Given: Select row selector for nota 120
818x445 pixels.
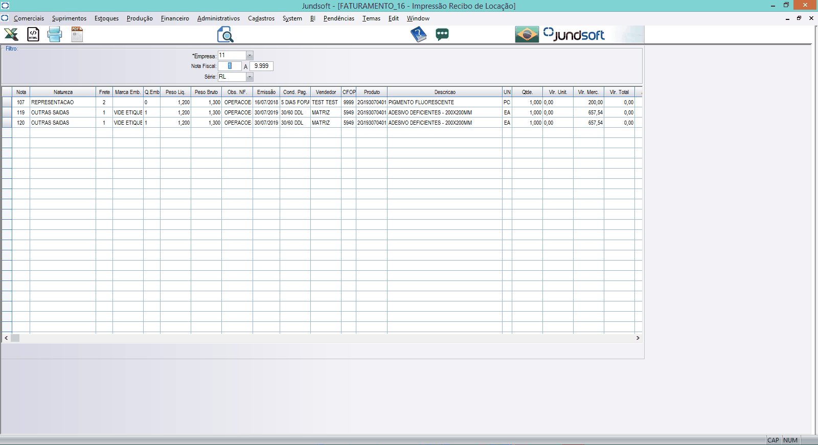Looking at the screenshot, I should tap(7, 123).
